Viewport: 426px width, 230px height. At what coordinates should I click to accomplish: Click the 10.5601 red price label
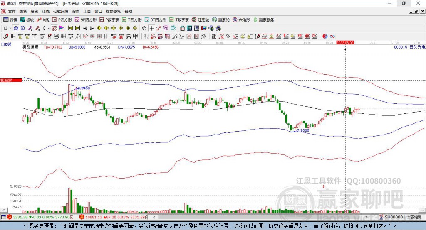[x=11, y=80]
